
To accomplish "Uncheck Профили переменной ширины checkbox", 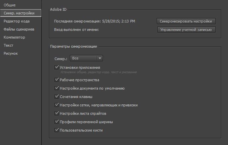I will [x=56, y=122].
